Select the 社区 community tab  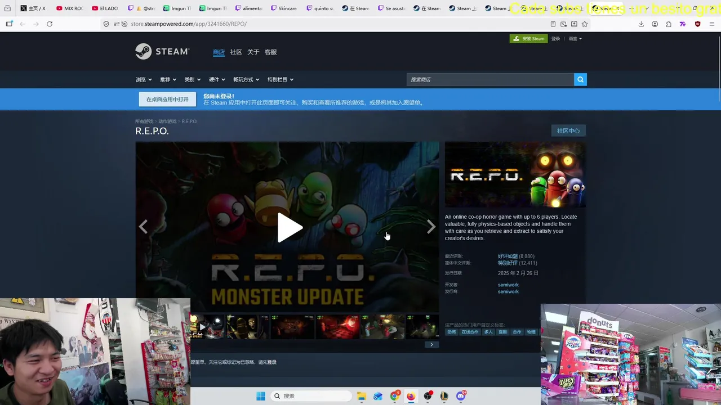click(x=236, y=52)
